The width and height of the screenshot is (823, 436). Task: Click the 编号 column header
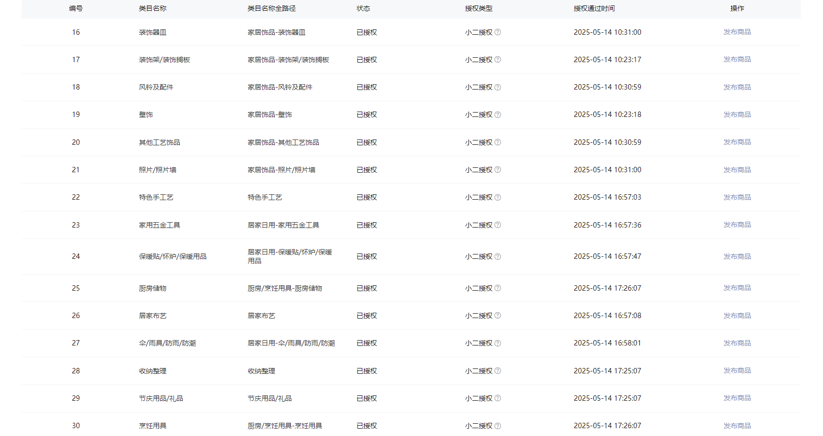click(76, 8)
